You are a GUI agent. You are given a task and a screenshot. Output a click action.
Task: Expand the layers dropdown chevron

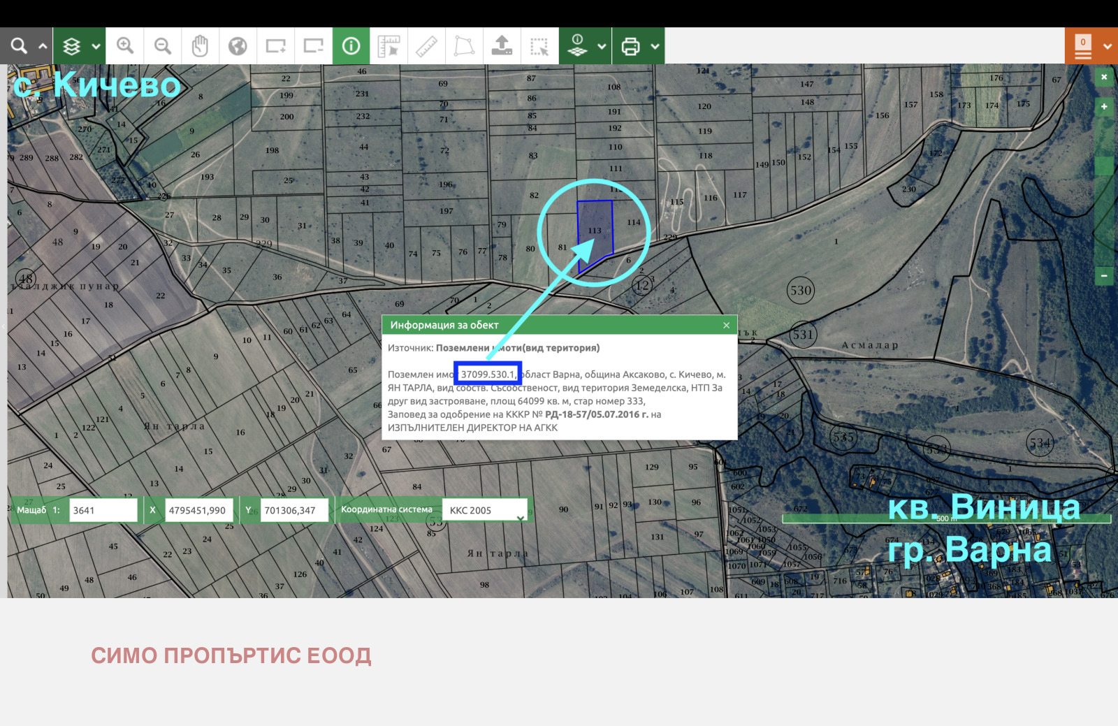(96, 45)
